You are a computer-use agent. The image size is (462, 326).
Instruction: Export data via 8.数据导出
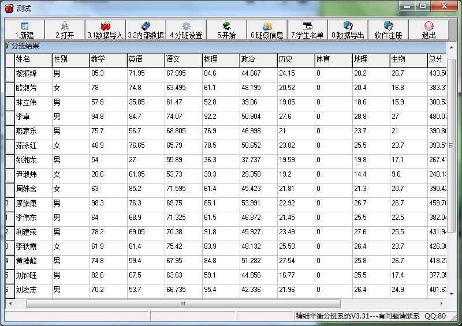point(348,30)
